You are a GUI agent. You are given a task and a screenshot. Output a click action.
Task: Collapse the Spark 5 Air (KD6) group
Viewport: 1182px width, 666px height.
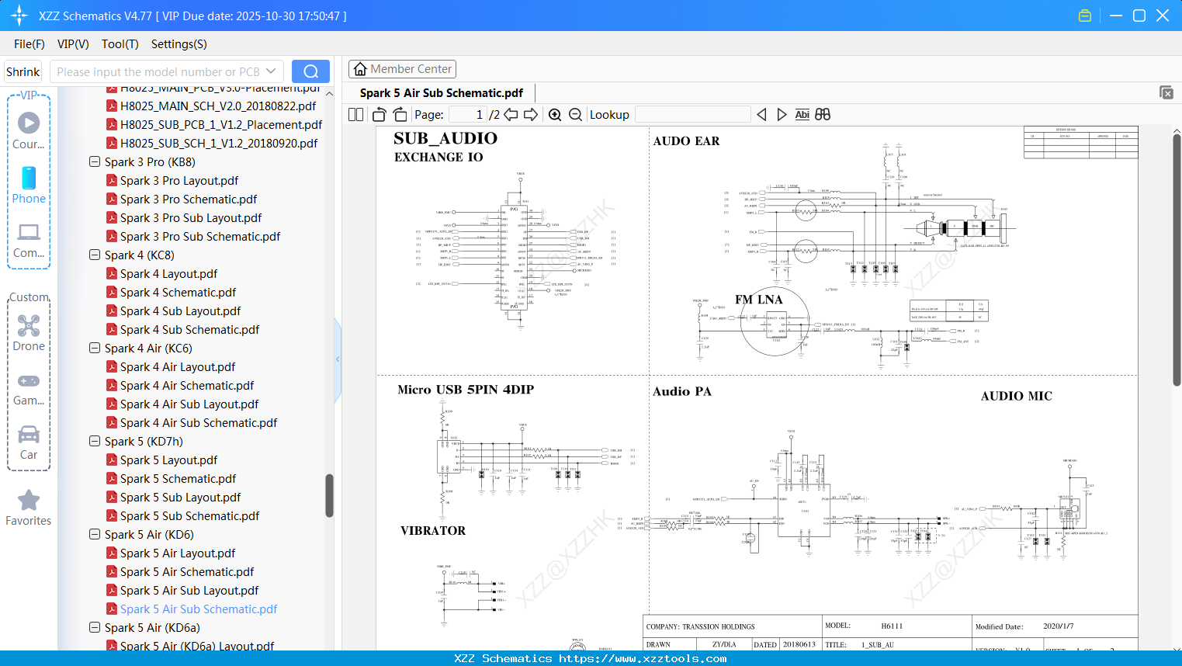click(94, 534)
